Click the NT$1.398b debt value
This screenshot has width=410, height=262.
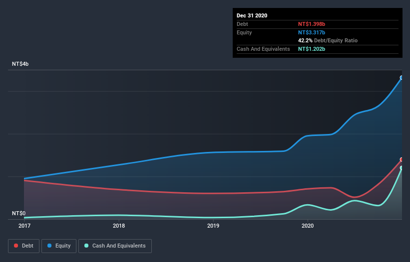[x=312, y=24]
